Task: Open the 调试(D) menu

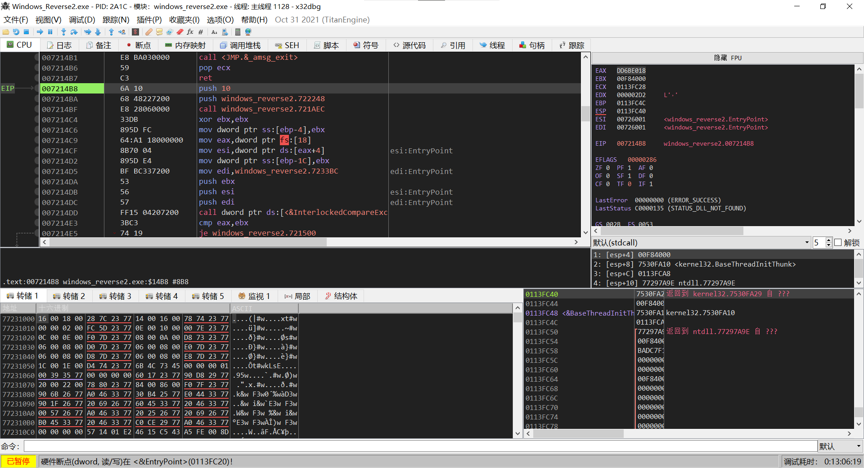Action: [81, 20]
